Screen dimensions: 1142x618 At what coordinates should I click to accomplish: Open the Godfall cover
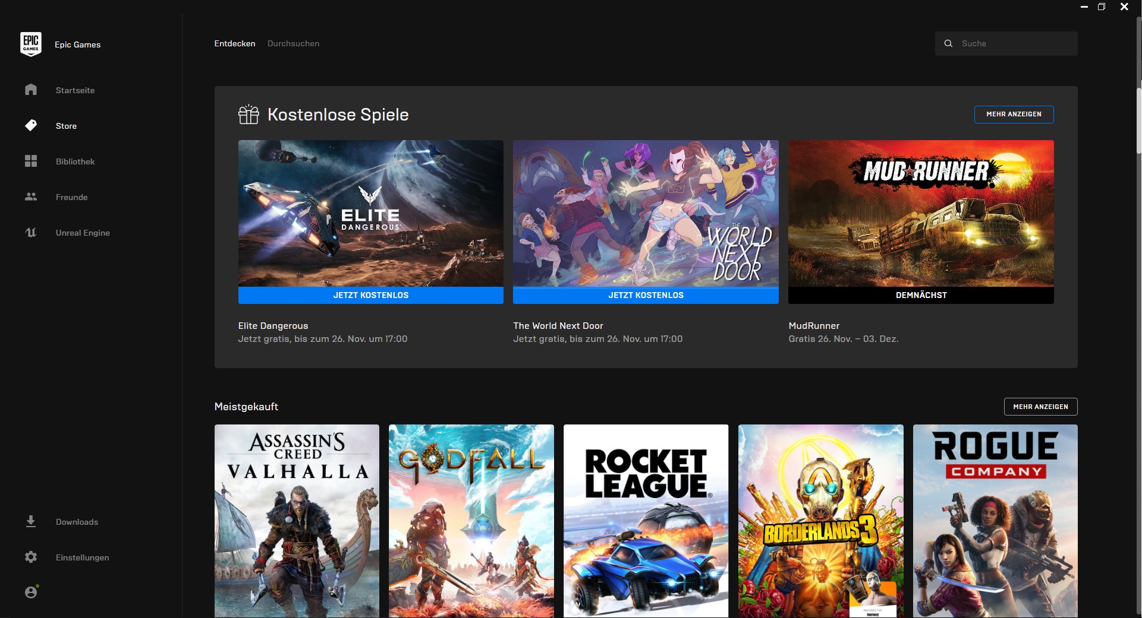click(471, 521)
